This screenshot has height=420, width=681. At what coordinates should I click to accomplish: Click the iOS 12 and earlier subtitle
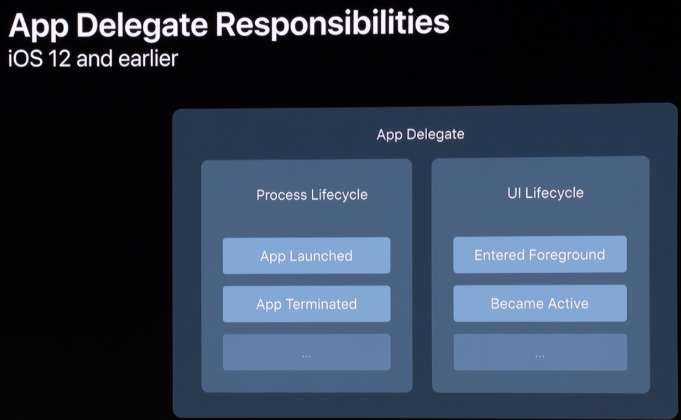pyautogui.click(x=93, y=59)
